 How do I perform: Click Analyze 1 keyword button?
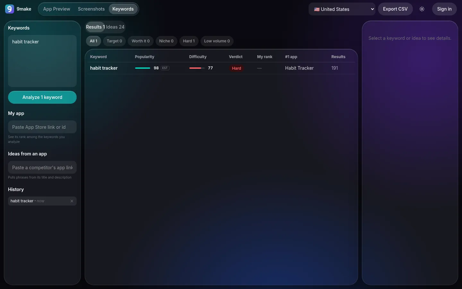[x=42, y=97]
